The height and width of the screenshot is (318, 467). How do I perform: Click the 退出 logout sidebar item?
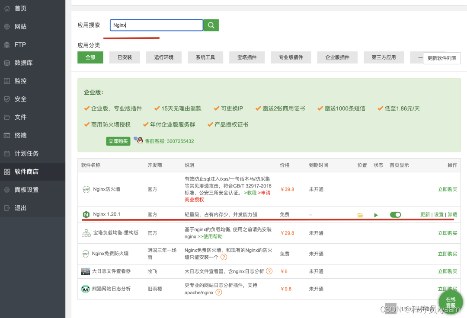coord(32,208)
